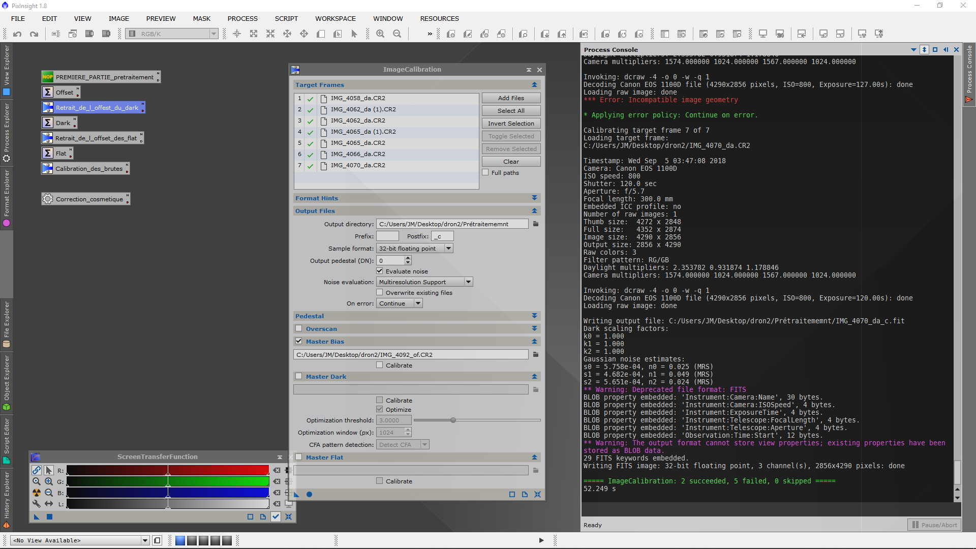Image resolution: width=976 pixels, height=549 pixels.
Task: Open the SCRIPT menu
Action: click(286, 18)
